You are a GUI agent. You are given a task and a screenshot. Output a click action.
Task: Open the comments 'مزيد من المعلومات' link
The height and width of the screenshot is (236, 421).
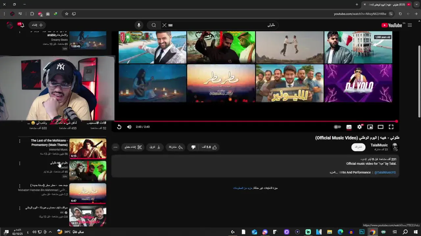click(243, 188)
